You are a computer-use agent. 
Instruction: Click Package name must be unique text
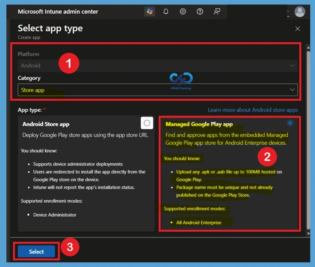[224, 191]
